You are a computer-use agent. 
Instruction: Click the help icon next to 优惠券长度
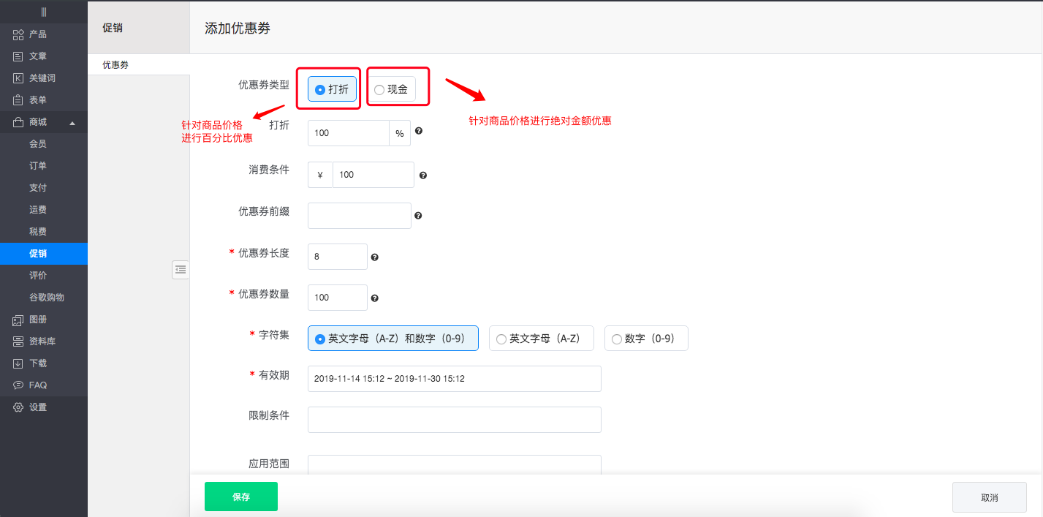pos(374,257)
